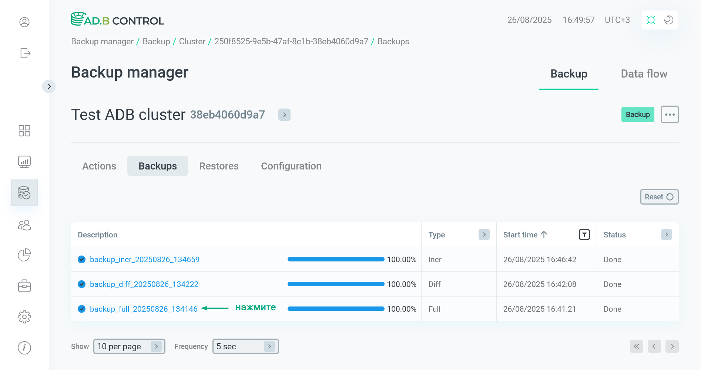Switch to dark theme moon icon
Image resolution: width=701 pixels, height=370 pixels.
[x=669, y=20]
